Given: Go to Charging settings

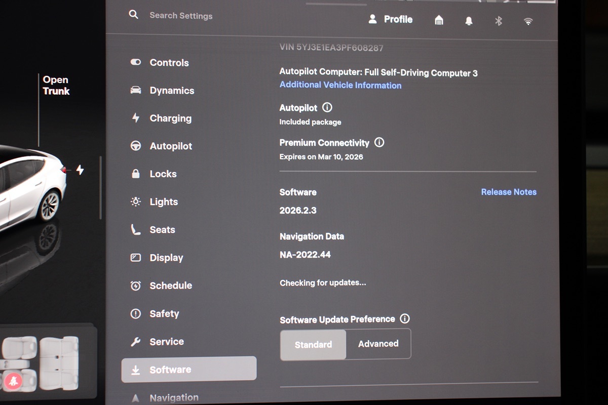Looking at the screenshot, I should 170,118.
